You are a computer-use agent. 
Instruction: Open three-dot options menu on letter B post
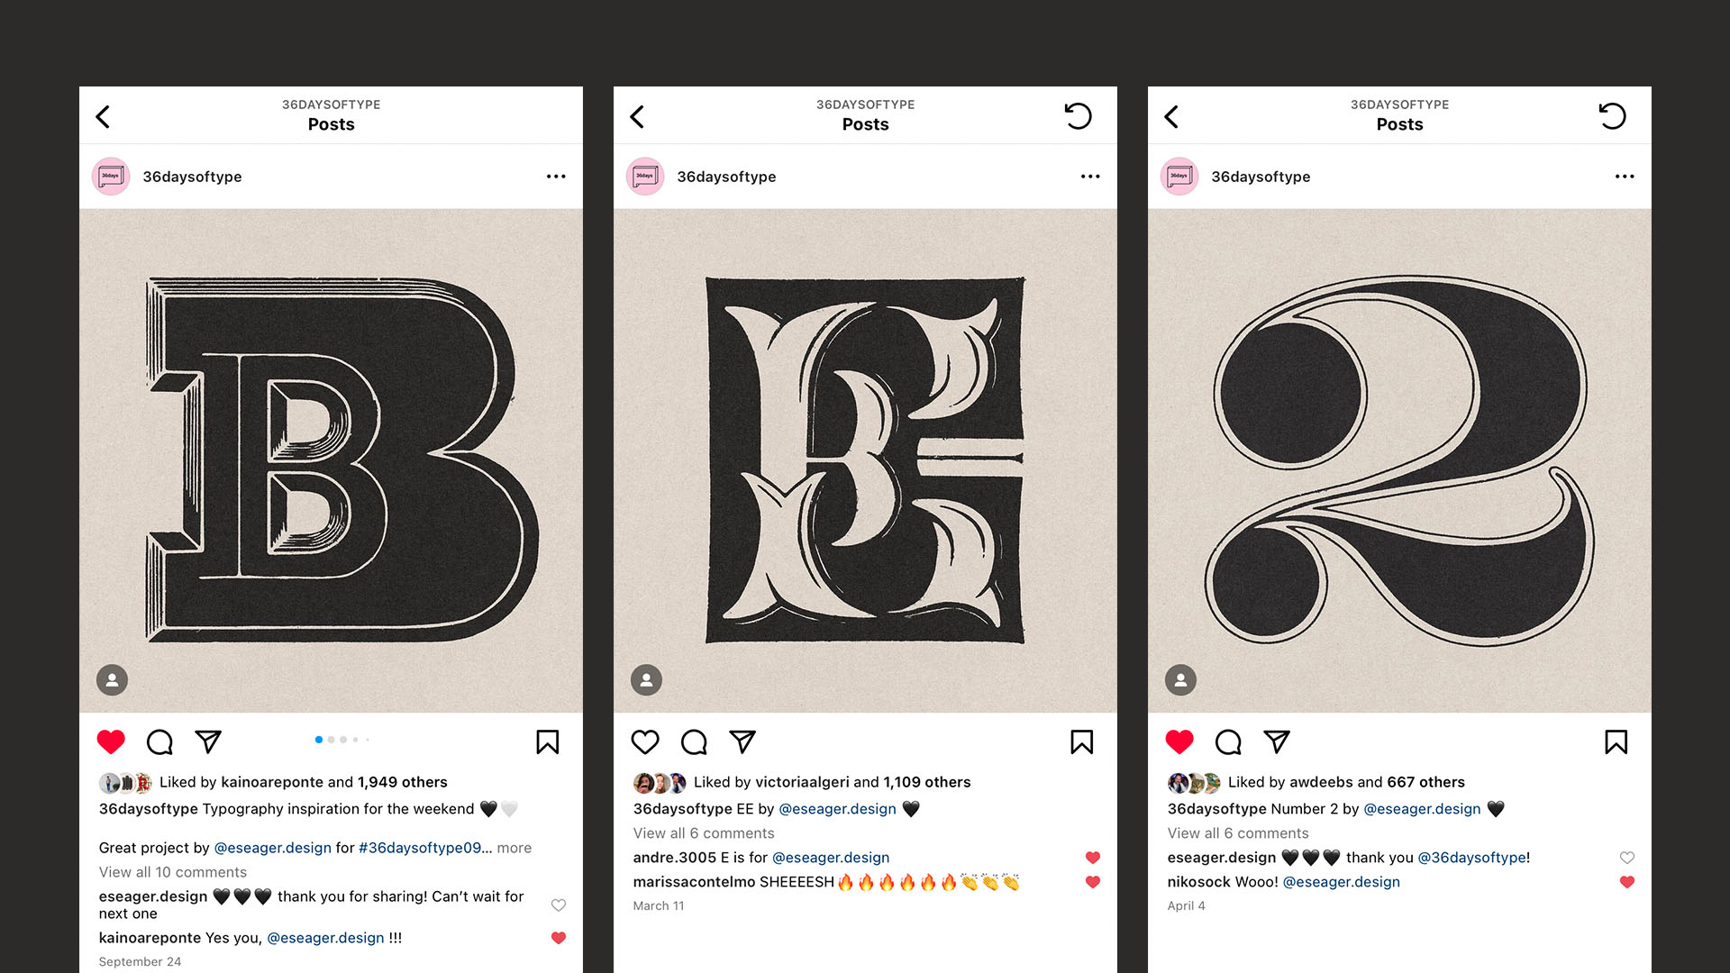coord(556,177)
